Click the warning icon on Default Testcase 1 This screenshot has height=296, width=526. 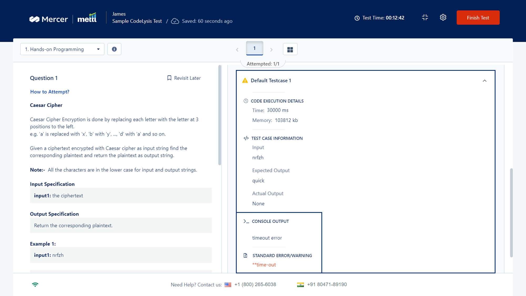coord(245,81)
